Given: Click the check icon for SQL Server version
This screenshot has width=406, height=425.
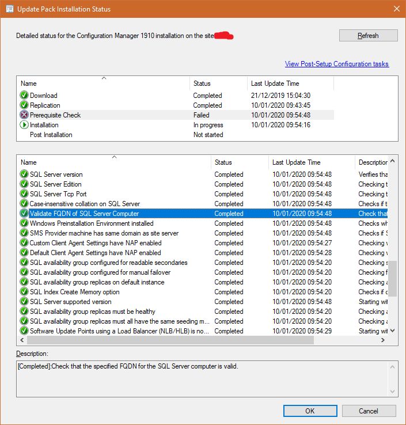Looking at the screenshot, I should tap(24, 174).
